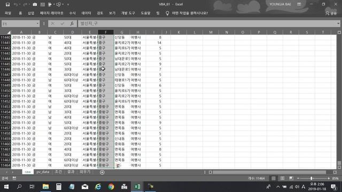Confirm the formula entry with checkmark

click(x=63, y=23)
